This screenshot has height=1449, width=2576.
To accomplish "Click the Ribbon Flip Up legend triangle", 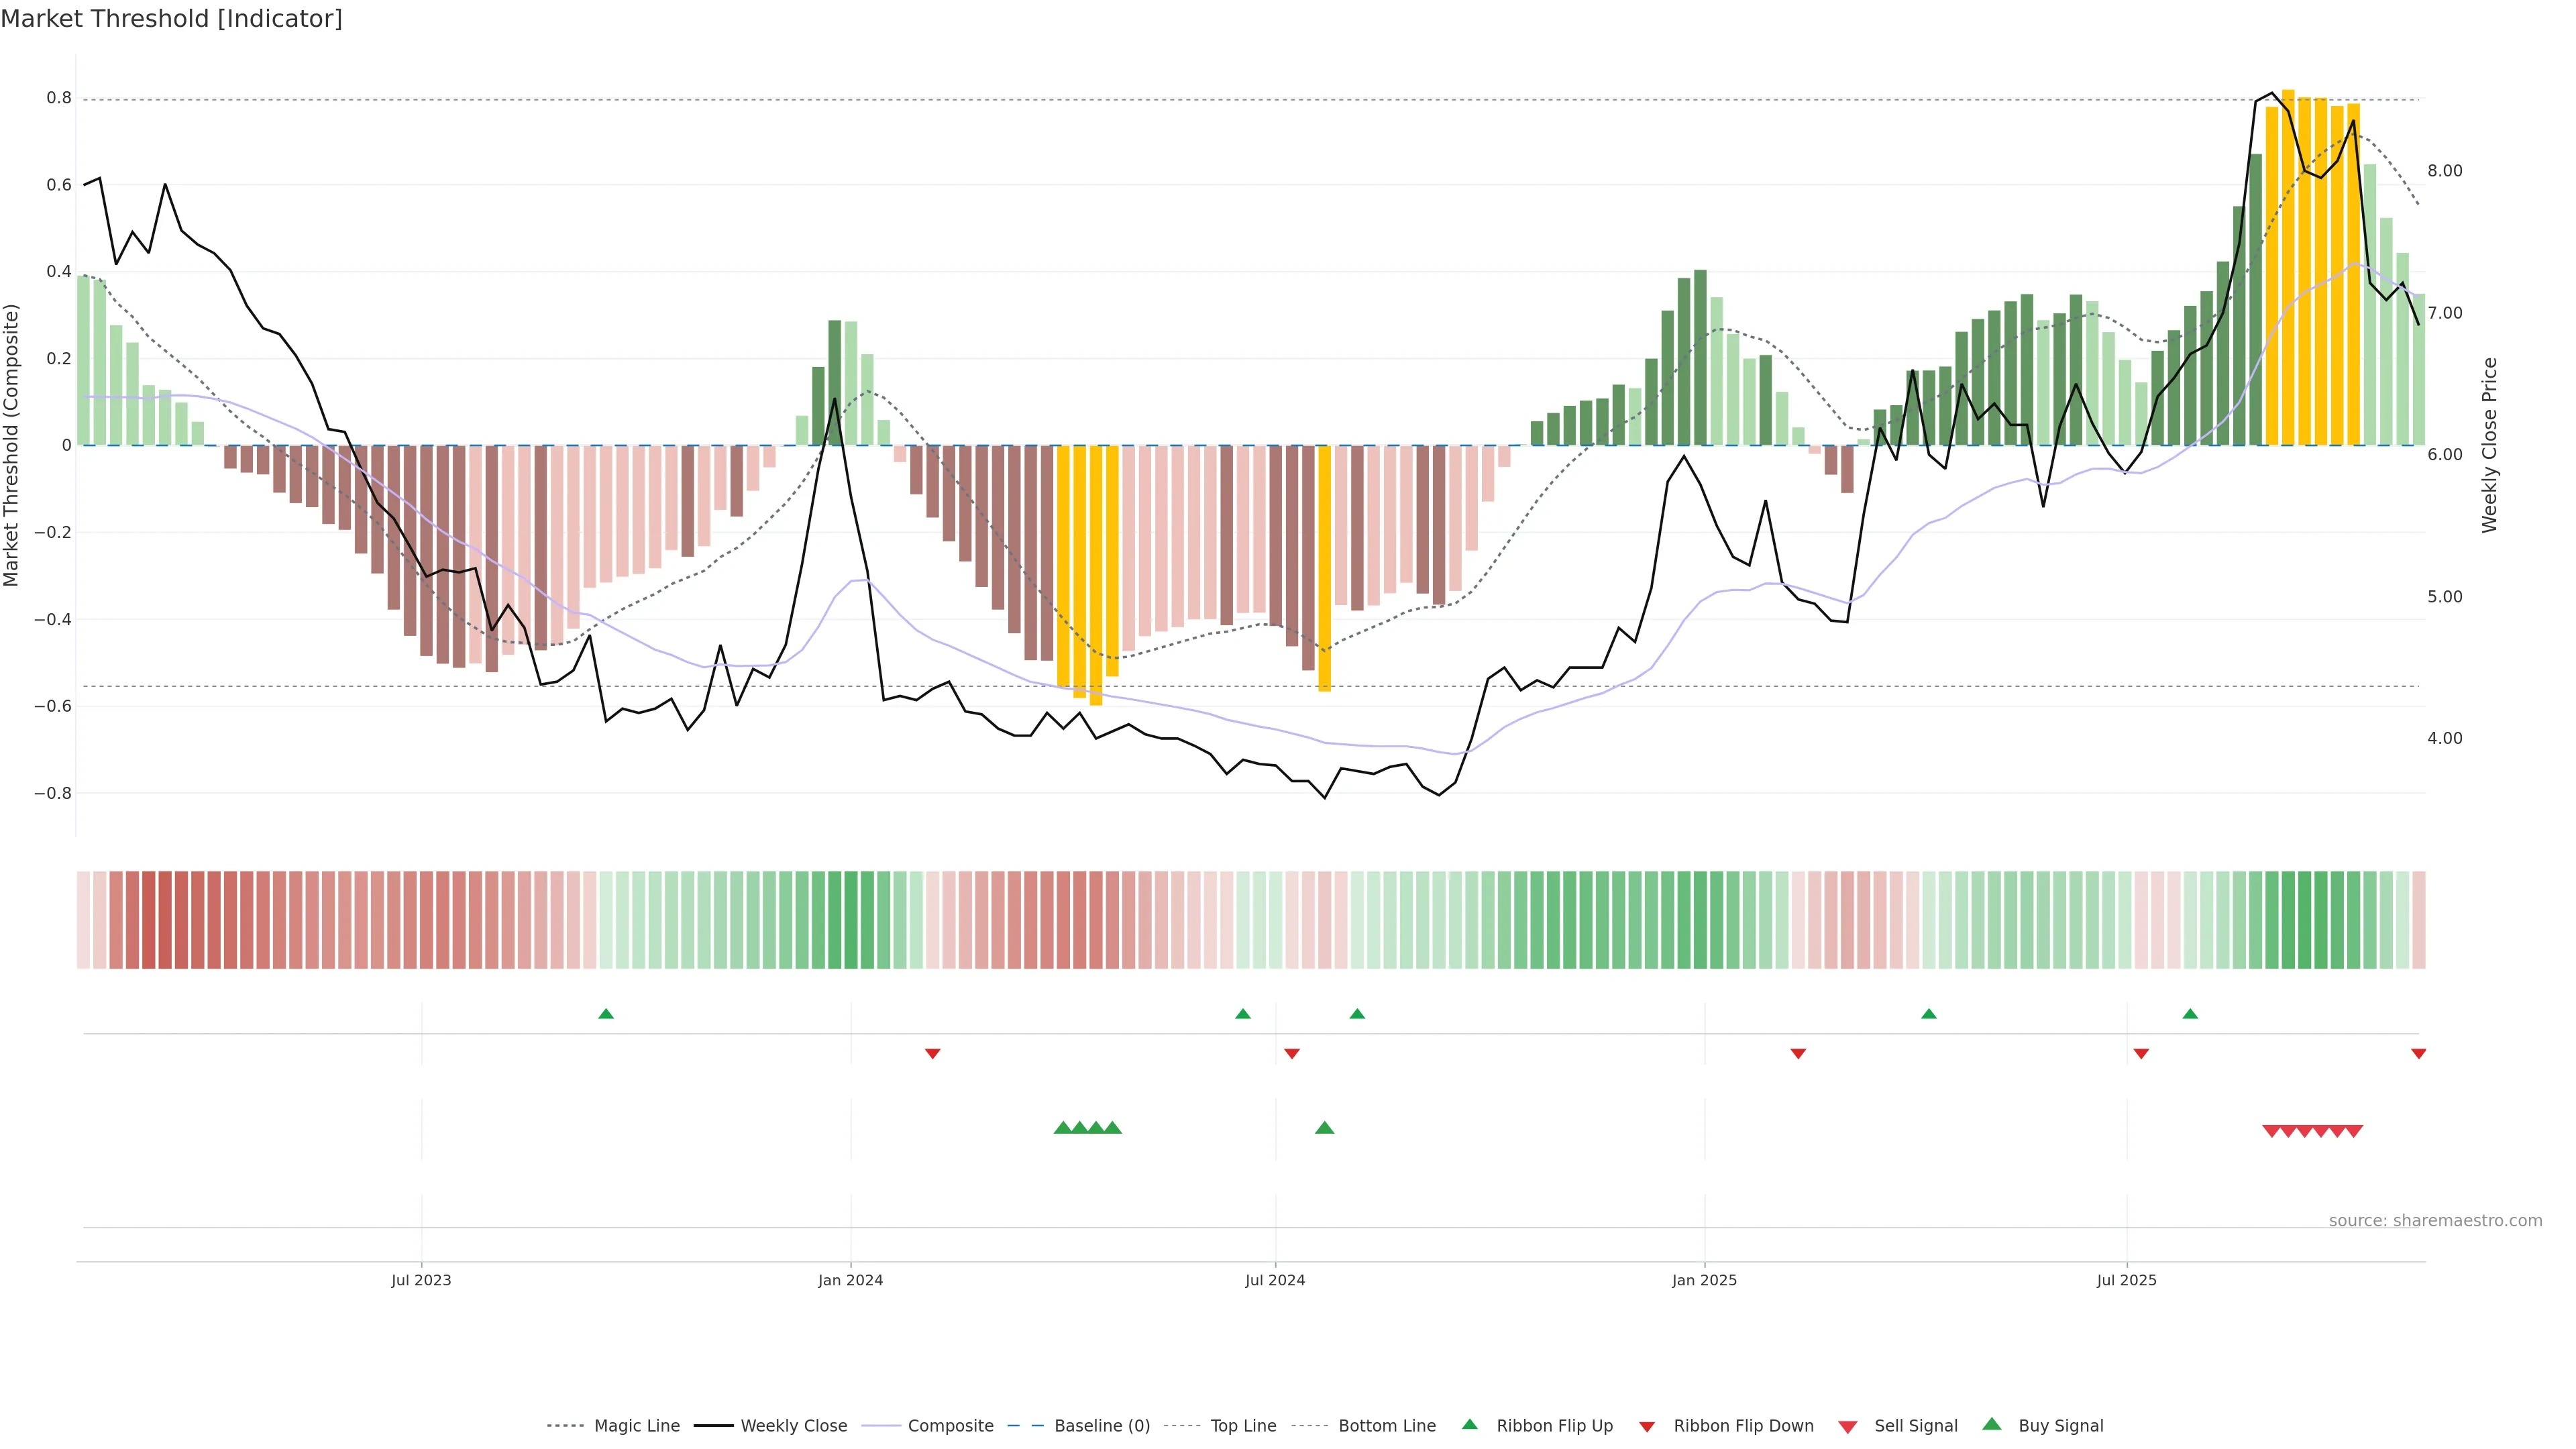I will 1469,1424.
